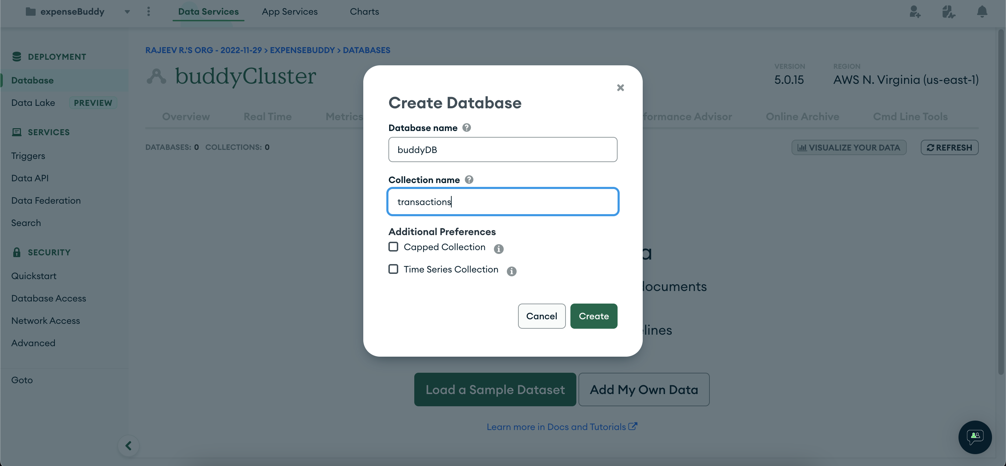This screenshot has height=466, width=1006.
Task: Open the Capped Collection info icon
Action: tap(498, 249)
